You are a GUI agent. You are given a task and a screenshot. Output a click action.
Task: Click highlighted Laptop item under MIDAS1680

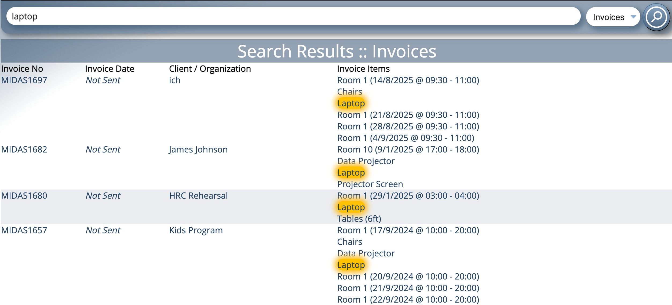(x=351, y=207)
